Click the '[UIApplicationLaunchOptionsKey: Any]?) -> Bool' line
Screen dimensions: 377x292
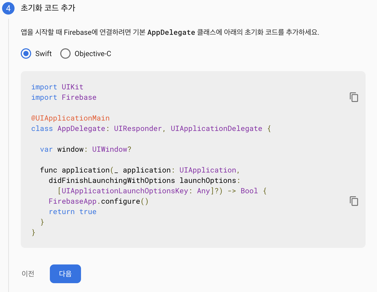tap(162, 191)
